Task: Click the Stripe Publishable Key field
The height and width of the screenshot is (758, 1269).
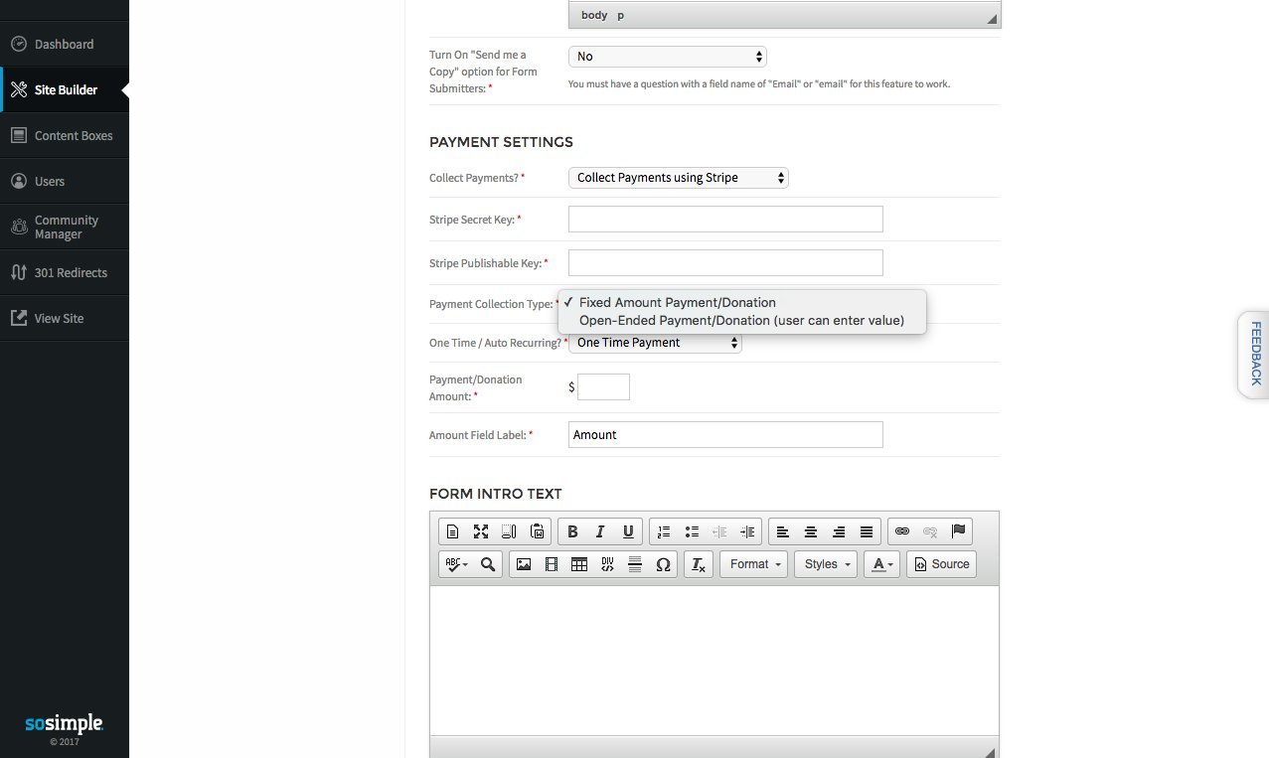Action: tap(725, 263)
